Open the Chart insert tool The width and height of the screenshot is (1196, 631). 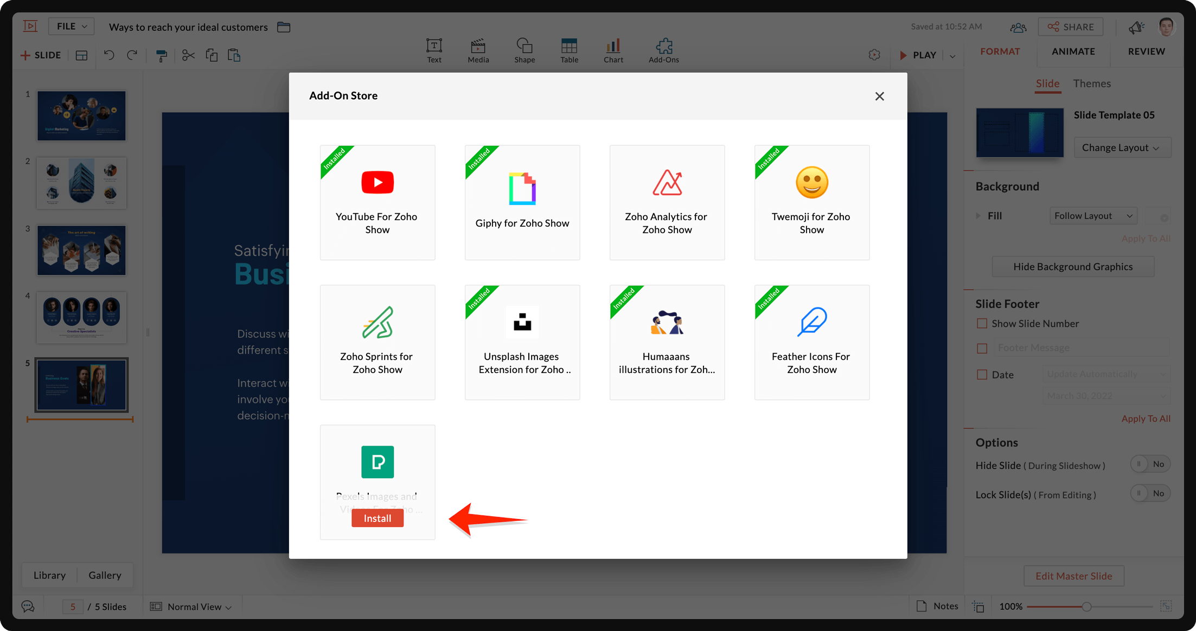613,50
